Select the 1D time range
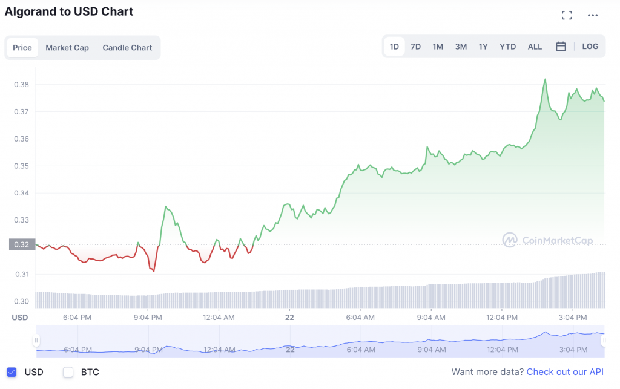The image size is (620, 389). tap(394, 47)
